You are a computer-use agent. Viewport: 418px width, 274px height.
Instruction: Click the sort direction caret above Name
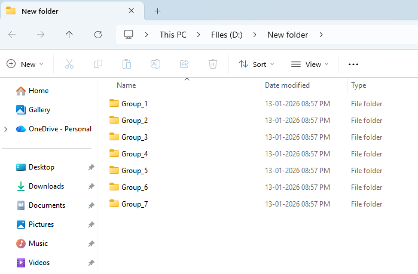(x=187, y=79)
